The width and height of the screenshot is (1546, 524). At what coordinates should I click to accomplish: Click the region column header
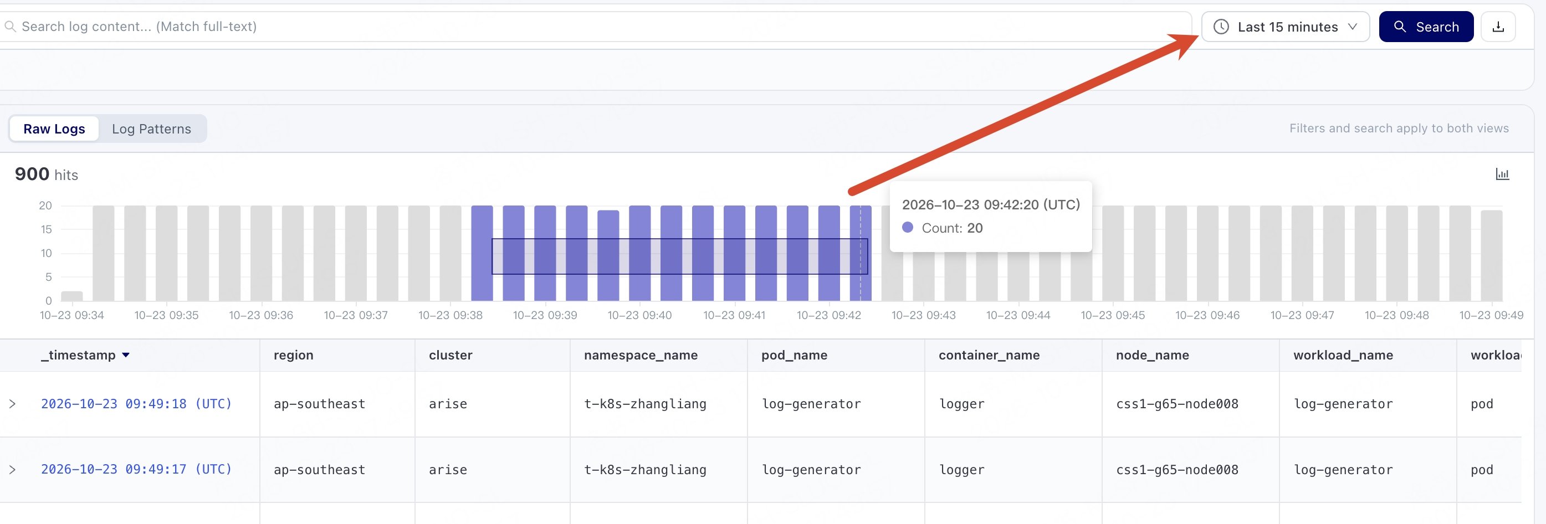click(294, 355)
